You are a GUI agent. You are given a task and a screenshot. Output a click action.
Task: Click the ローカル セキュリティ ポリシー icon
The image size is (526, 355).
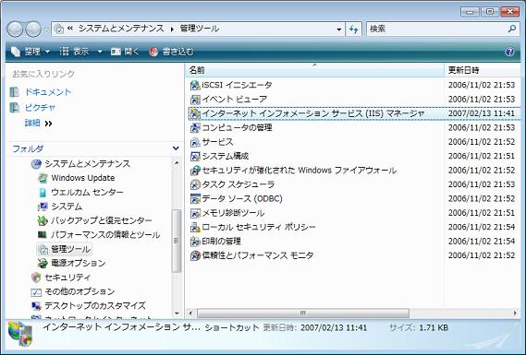(x=195, y=227)
